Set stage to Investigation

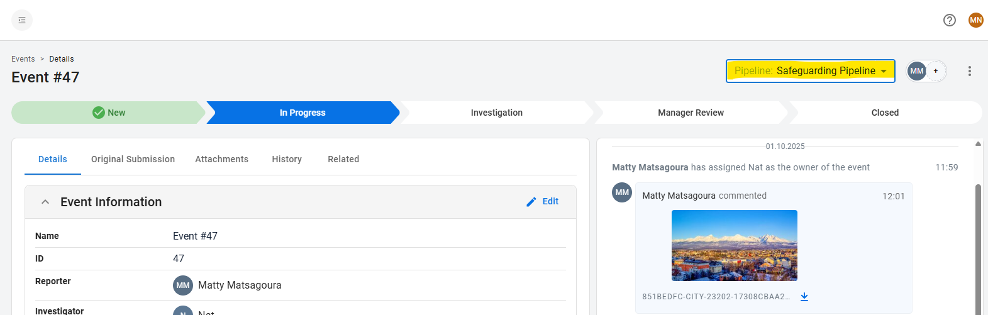pos(496,113)
